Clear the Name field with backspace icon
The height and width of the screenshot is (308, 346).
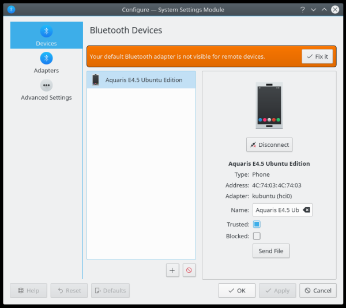306,210
